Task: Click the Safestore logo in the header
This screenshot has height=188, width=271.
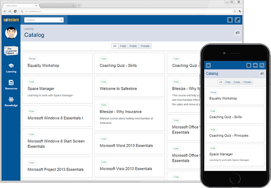Action: coord(11,20)
